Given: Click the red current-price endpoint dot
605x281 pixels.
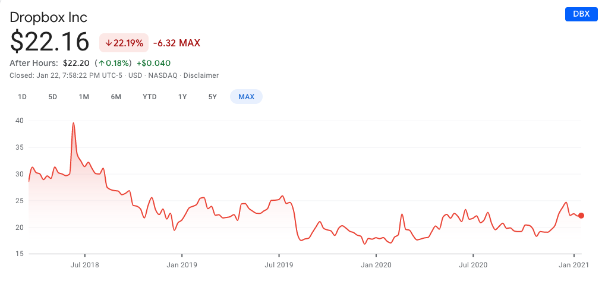Looking at the screenshot, I should pyautogui.click(x=581, y=216).
